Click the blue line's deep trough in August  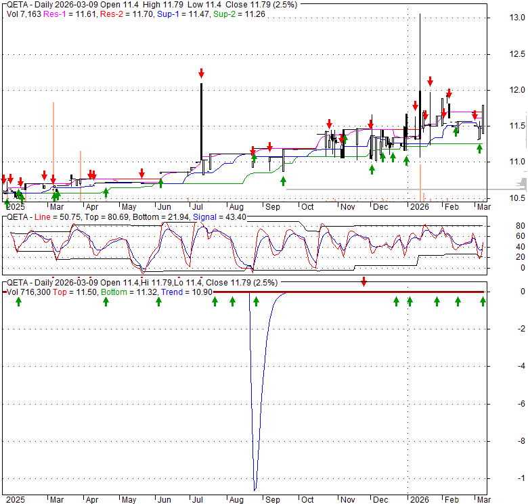click(255, 489)
